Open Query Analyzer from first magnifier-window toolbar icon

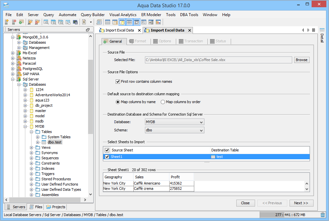click(46, 22)
